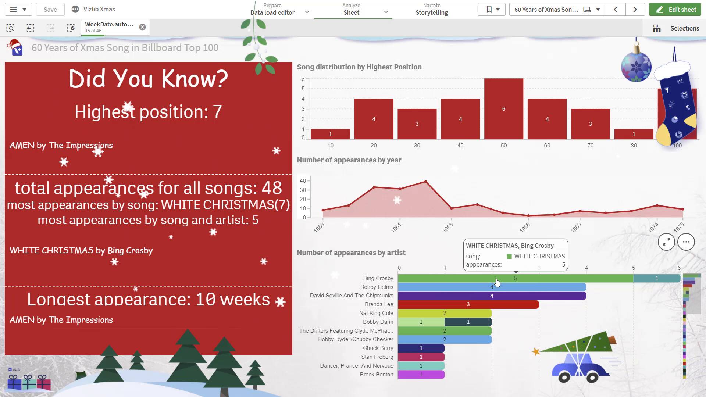Open the selections tool grid icon
The image size is (706, 397).
coord(657,28)
